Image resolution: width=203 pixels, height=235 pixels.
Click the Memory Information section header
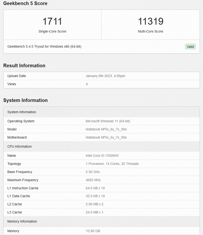coord(101,221)
